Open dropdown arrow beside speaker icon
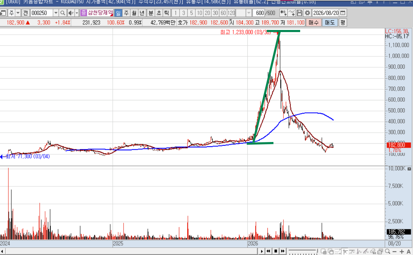 pos(77,13)
